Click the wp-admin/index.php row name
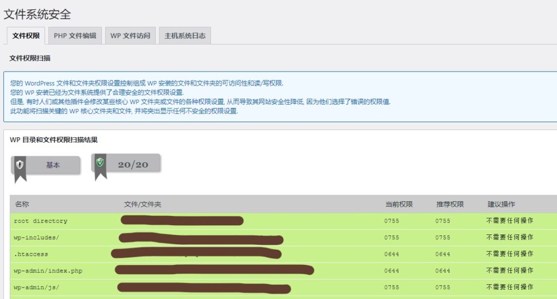The image size is (557, 299). [48, 270]
